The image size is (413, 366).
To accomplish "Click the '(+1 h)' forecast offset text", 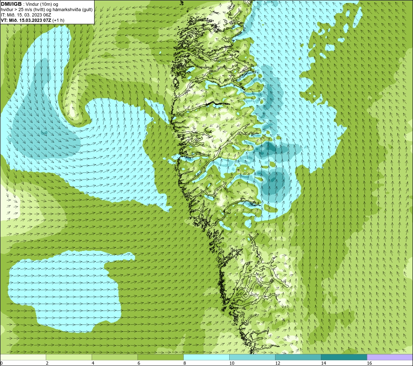I will pos(59,20).
